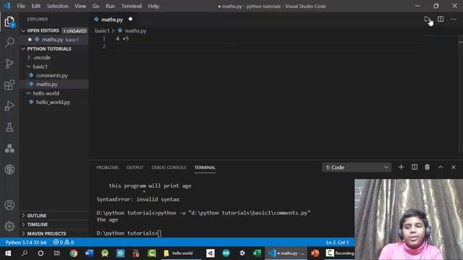
Task: Split the editor to the right
Action: point(441,19)
